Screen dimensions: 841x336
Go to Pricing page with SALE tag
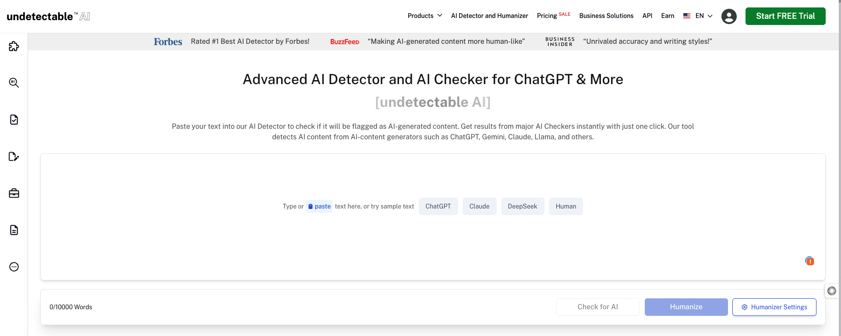(x=554, y=16)
